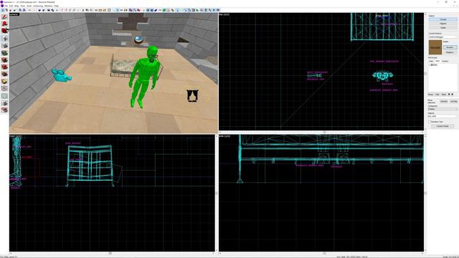Open the Instancing menu
459x258 pixels.
pyautogui.click(x=38, y=6)
